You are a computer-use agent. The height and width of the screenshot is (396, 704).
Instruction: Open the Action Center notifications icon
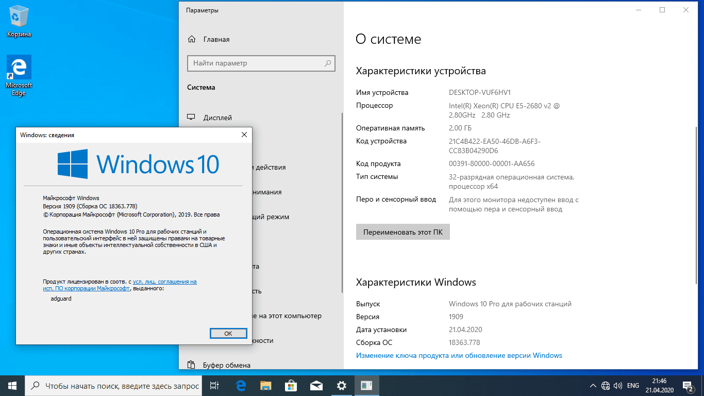click(688, 385)
